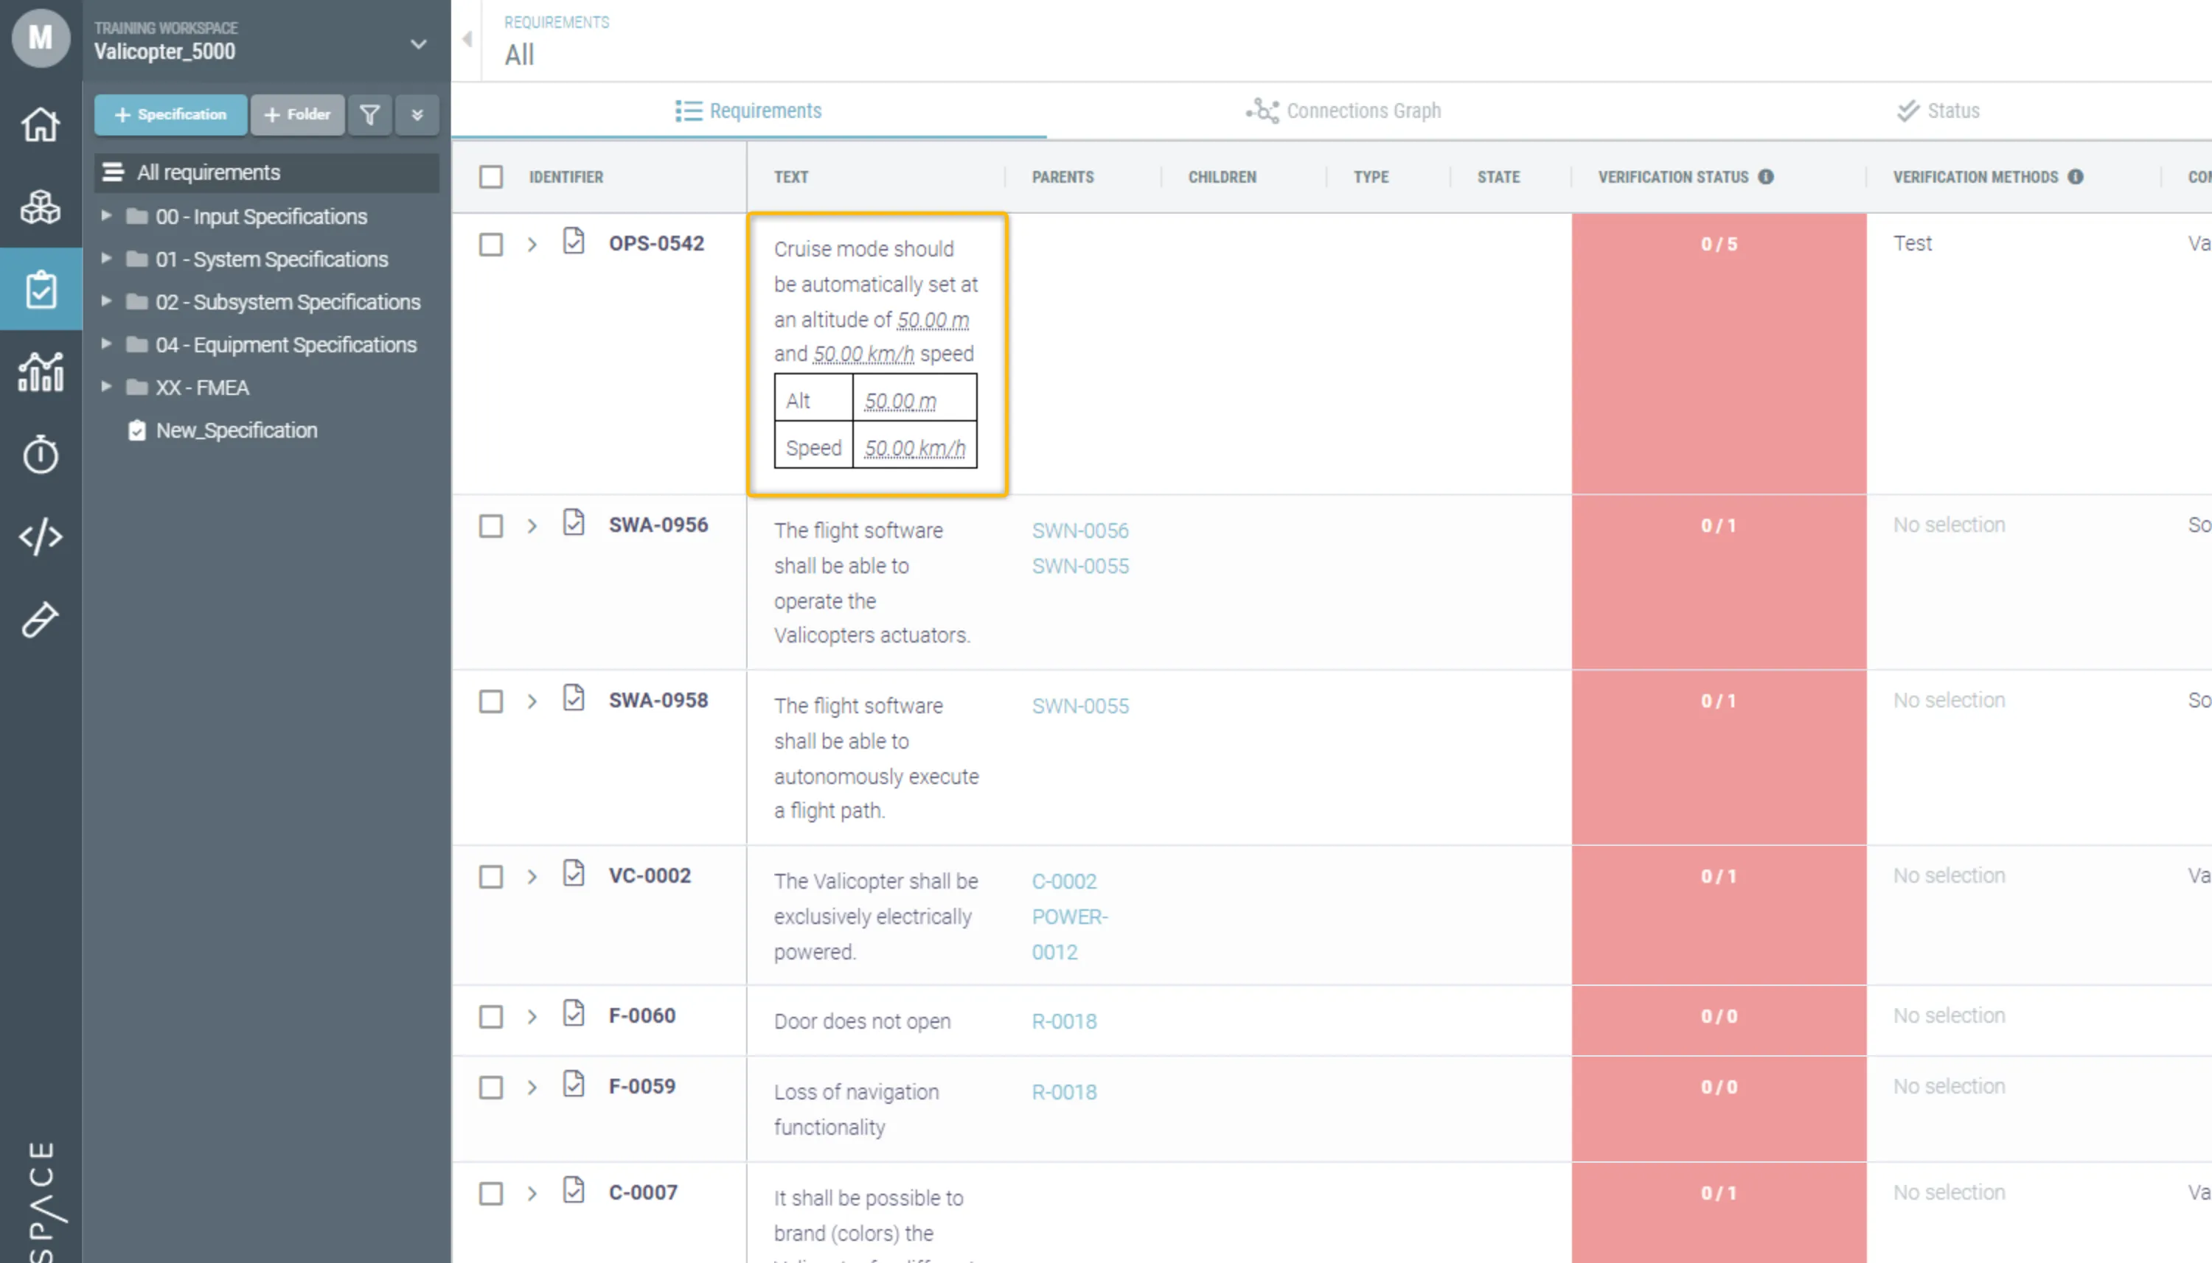
Task: Check the OPS-0542 row checkbox
Action: (x=491, y=245)
